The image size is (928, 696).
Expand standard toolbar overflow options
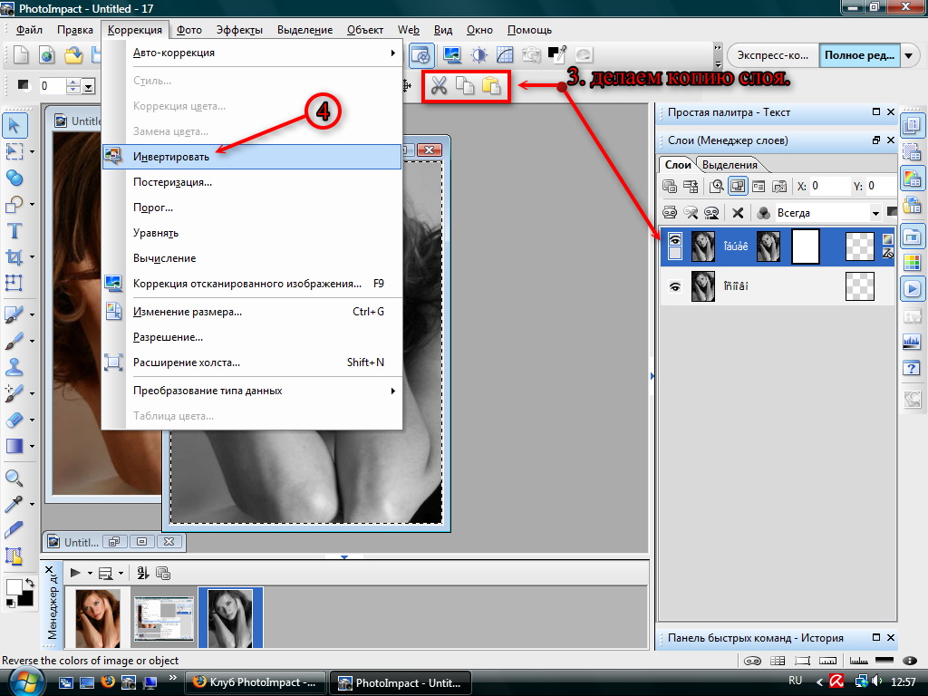click(718, 55)
